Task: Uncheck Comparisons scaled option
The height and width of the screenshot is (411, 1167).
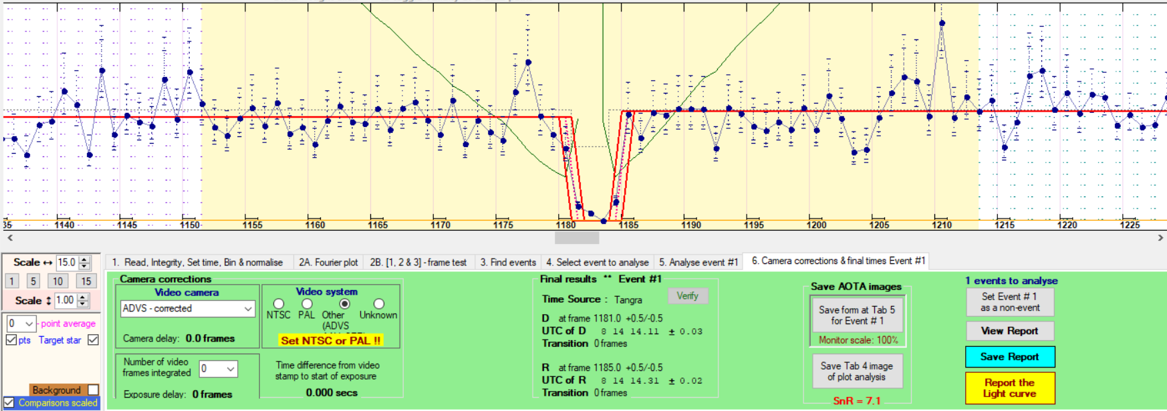Action: pyautogui.click(x=9, y=403)
